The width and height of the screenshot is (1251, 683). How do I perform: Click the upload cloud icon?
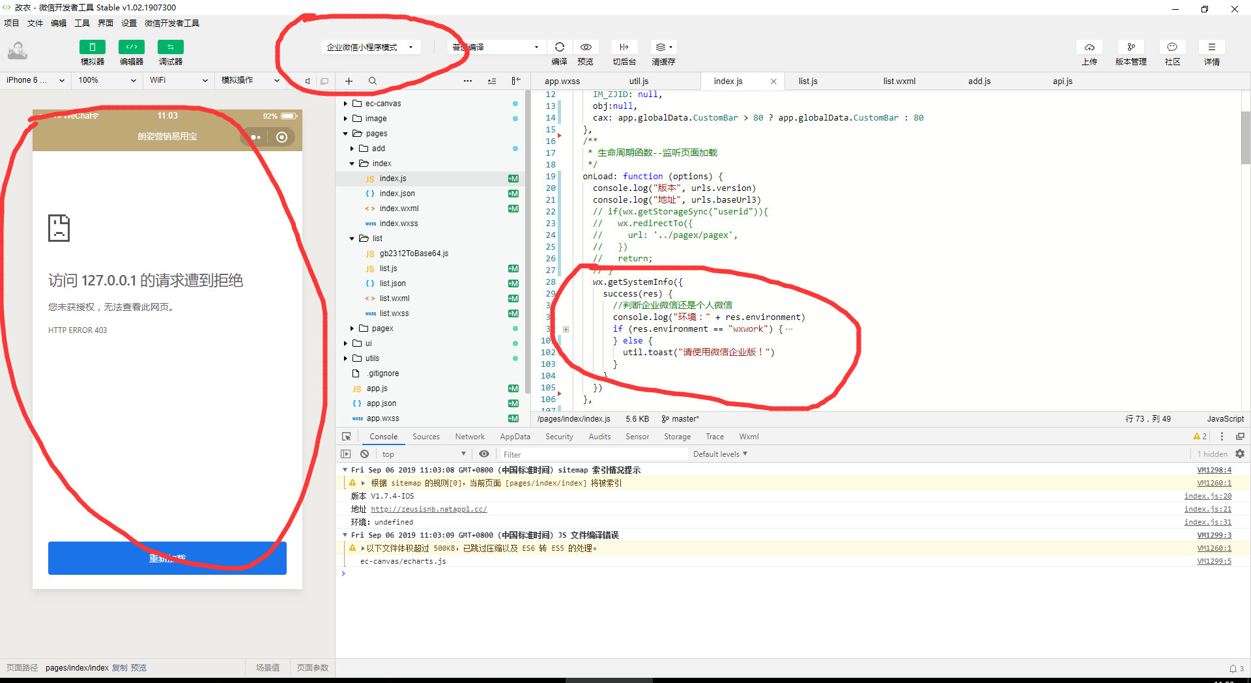point(1089,47)
